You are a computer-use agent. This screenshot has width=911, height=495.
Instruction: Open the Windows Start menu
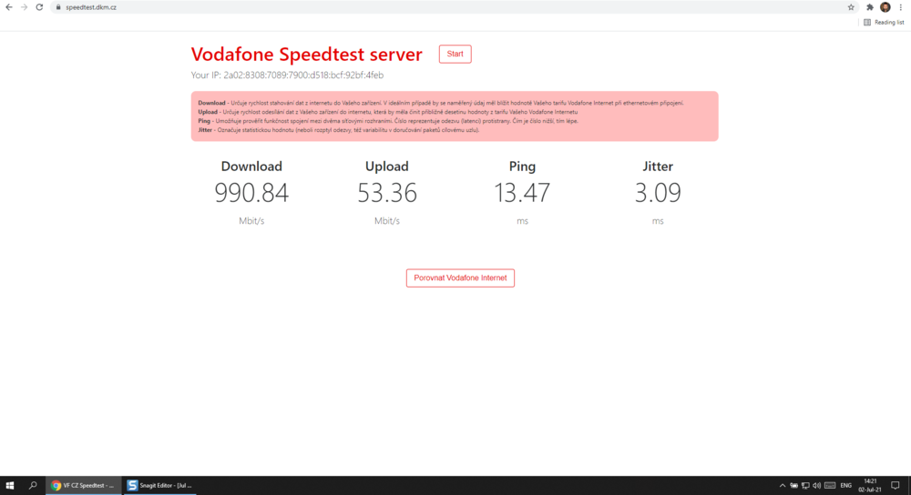[x=11, y=486]
